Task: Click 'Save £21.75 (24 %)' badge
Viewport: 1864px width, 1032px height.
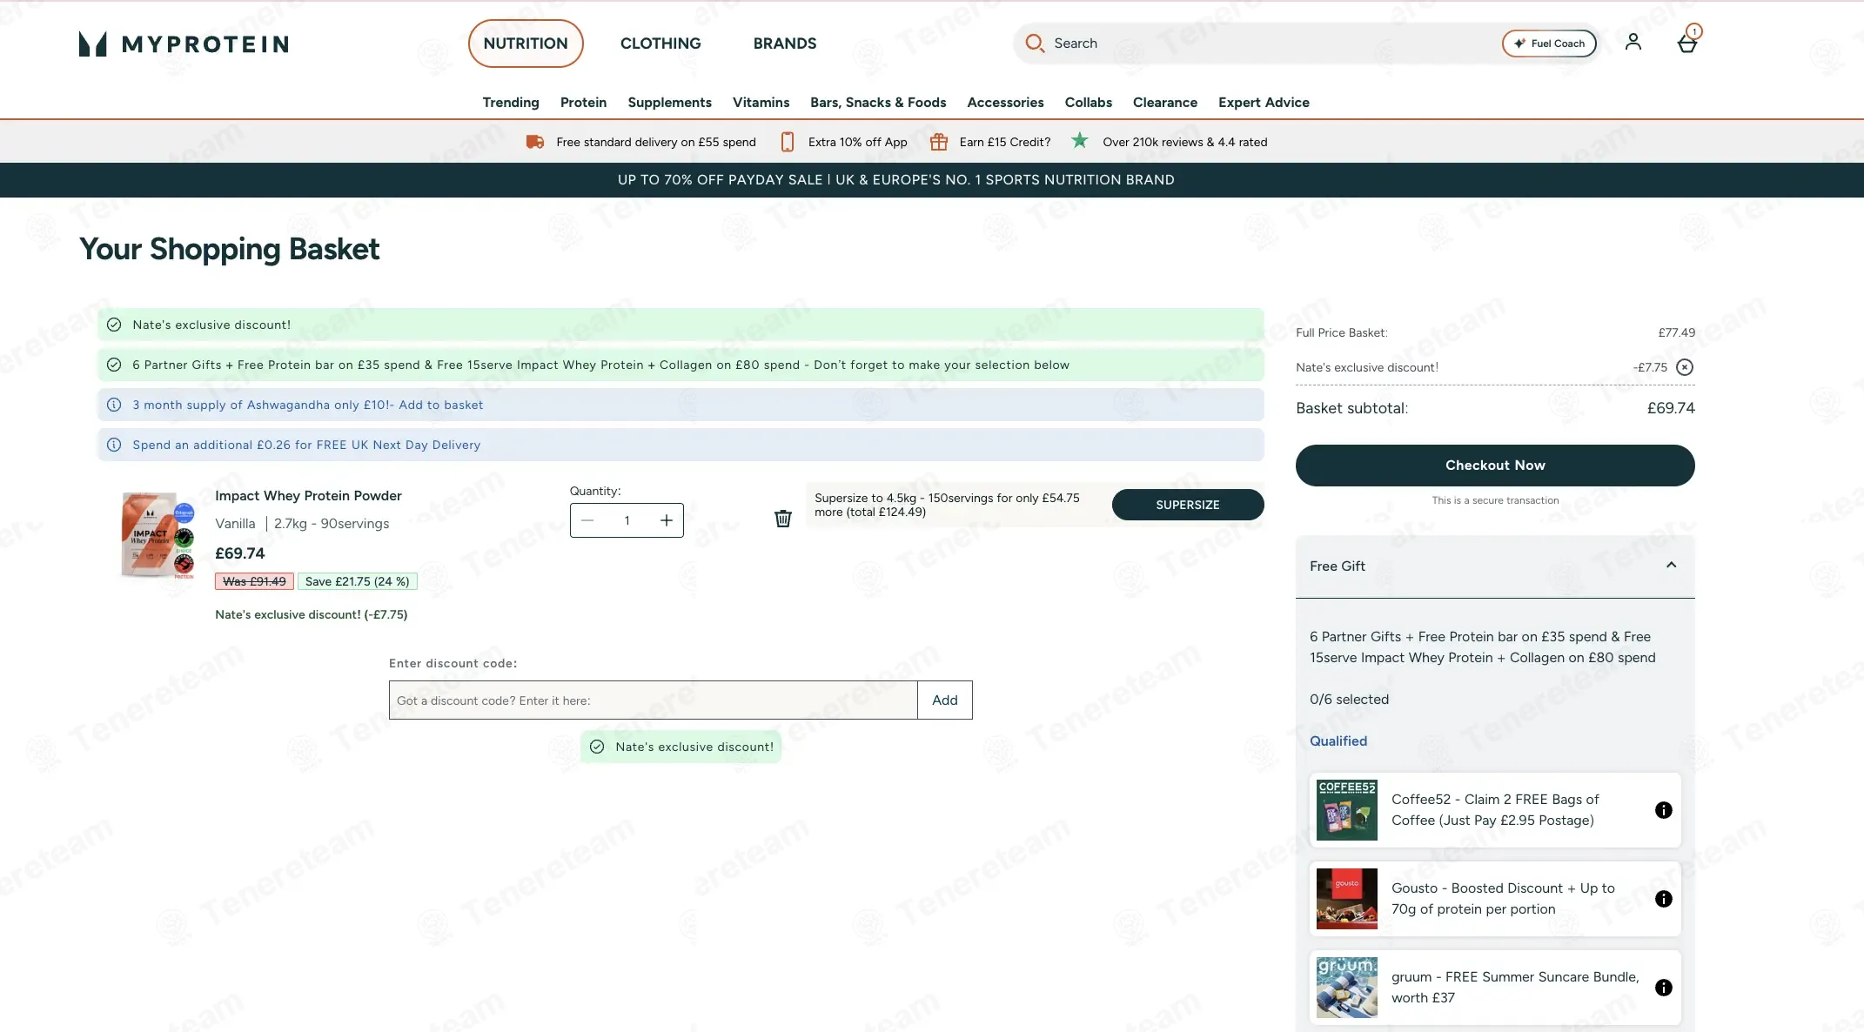Action: point(358,581)
